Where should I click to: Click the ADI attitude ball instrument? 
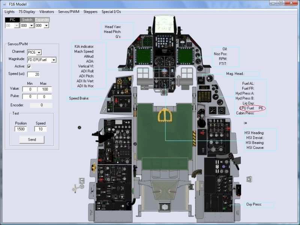click(164, 72)
